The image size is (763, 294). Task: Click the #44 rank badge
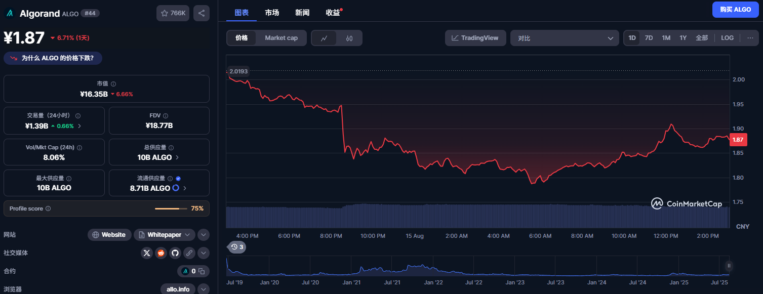(90, 13)
